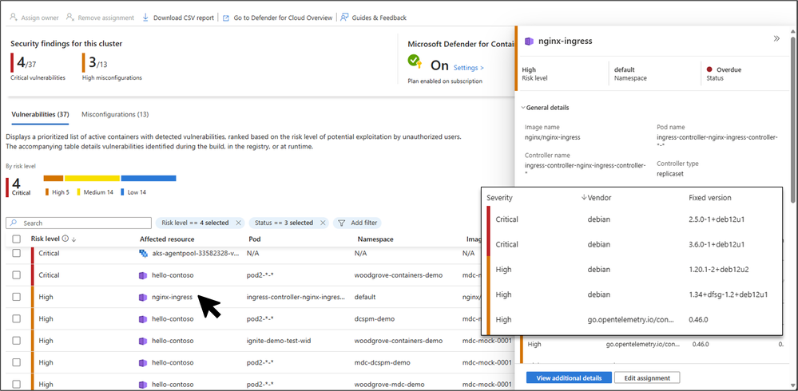
Task: Sort by the Fixed version column header
Action: pos(709,198)
